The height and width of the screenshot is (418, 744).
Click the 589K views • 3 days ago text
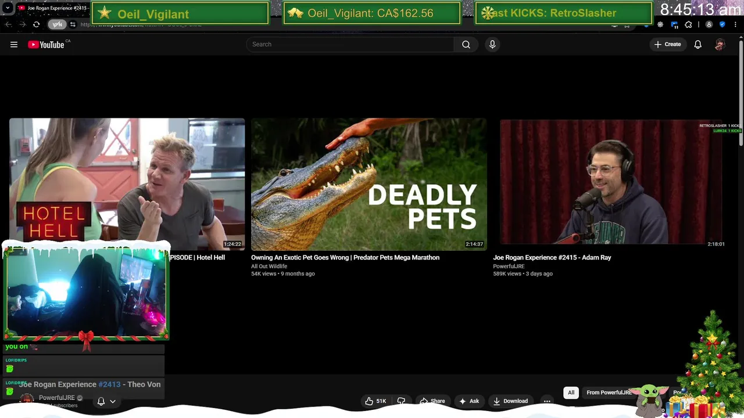click(x=523, y=273)
